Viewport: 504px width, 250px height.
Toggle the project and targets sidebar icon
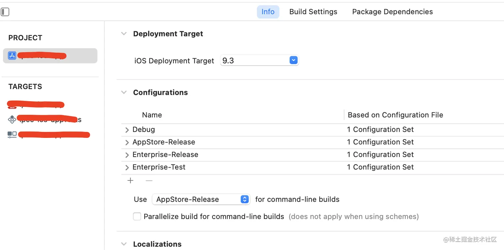5,12
